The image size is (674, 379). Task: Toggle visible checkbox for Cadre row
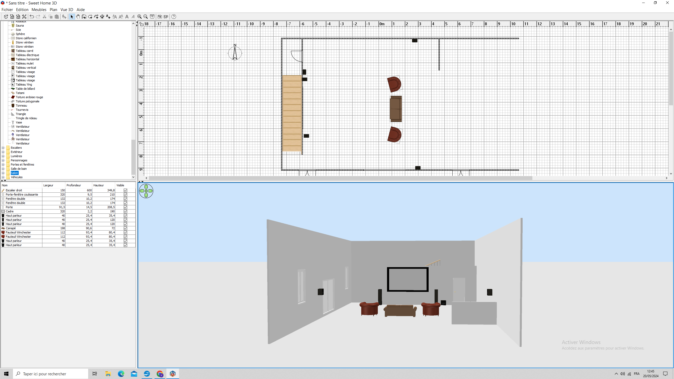125,211
